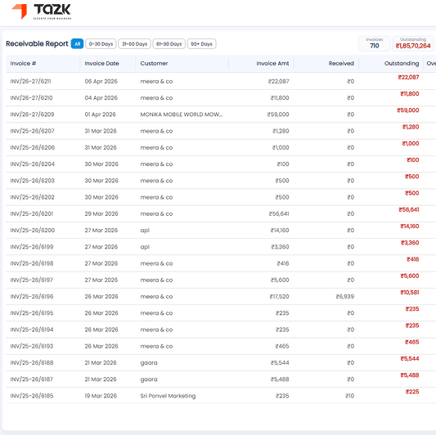Click received amount ₹10
Image resolution: width=436 pixels, height=435 pixels.
pos(349,396)
